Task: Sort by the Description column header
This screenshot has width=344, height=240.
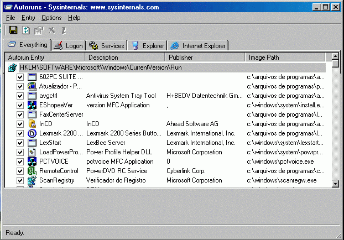Action: click(125, 58)
